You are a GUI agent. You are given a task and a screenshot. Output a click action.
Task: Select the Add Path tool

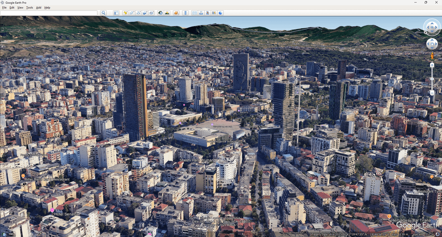[139, 13]
